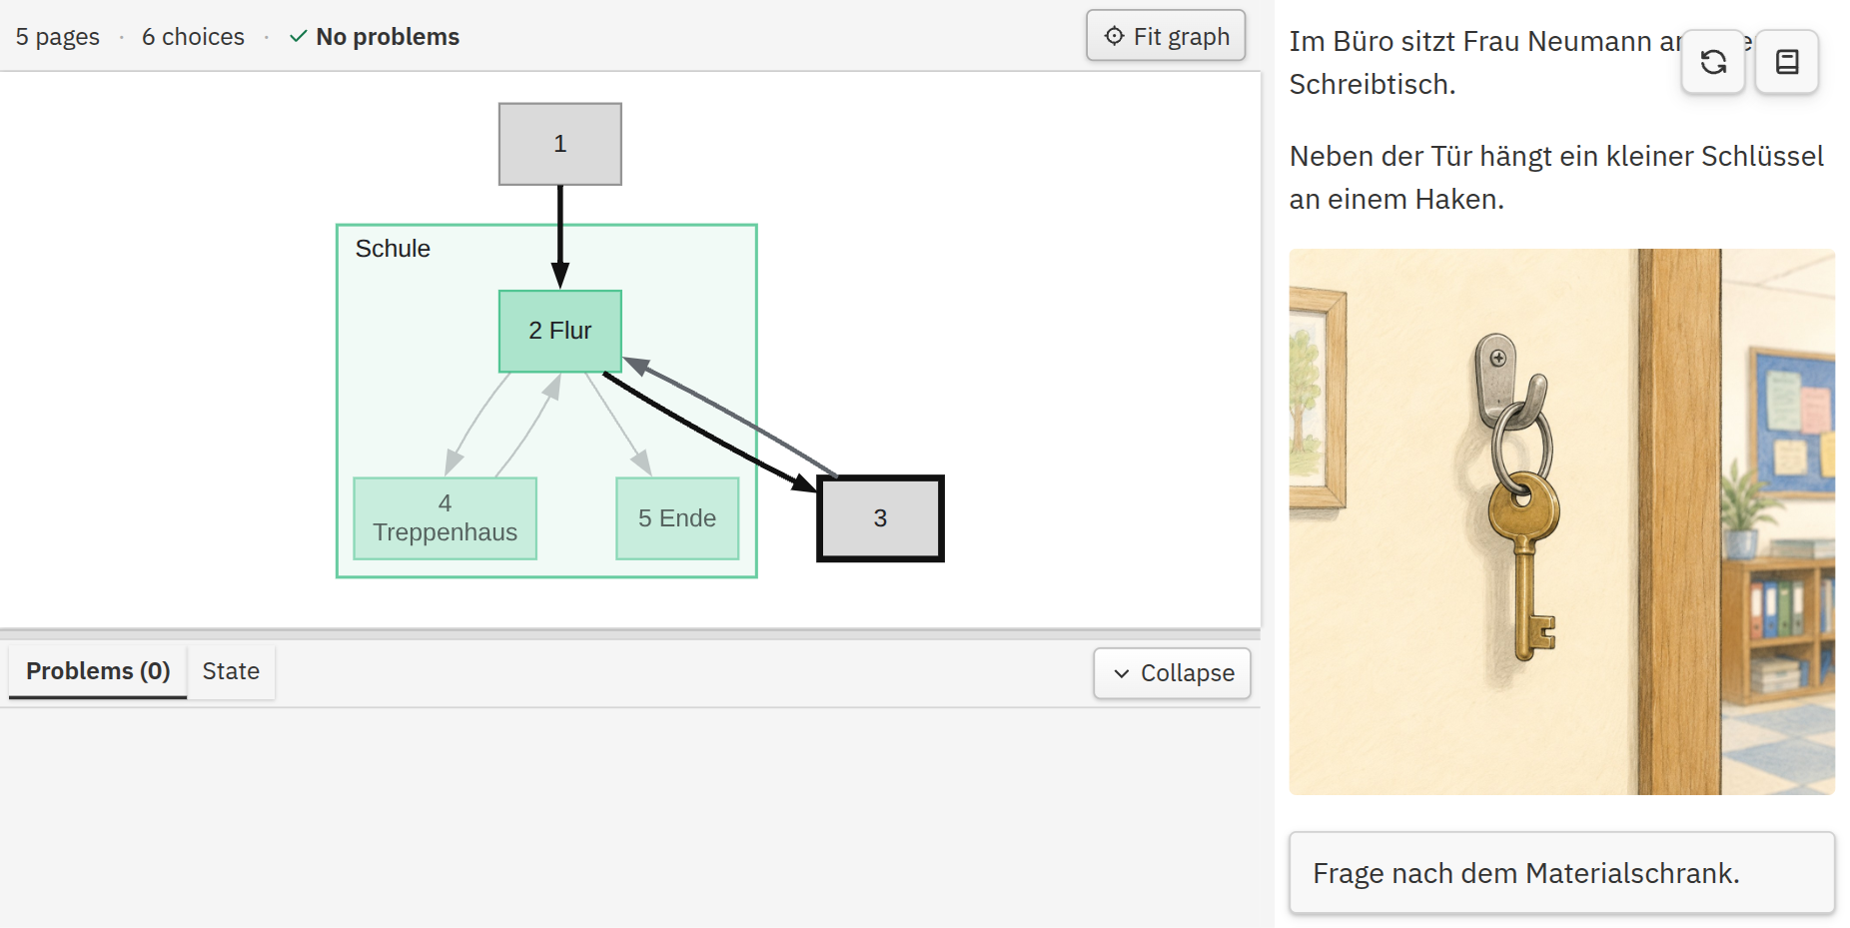This screenshot has width=1850, height=928.
Task: Click the restart story refresh icon
Action: (x=1713, y=62)
